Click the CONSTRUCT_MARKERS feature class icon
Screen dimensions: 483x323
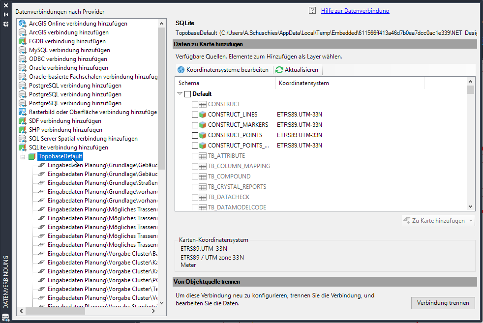point(202,125)
